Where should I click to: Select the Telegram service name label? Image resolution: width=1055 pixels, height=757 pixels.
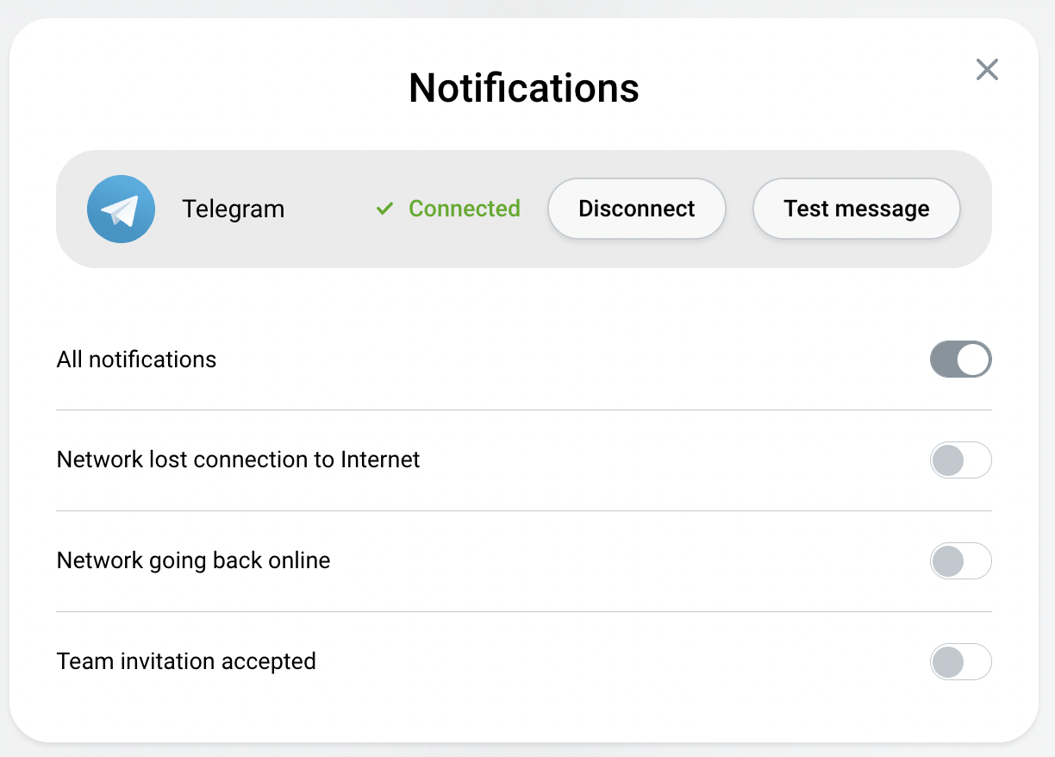[234, 209]
